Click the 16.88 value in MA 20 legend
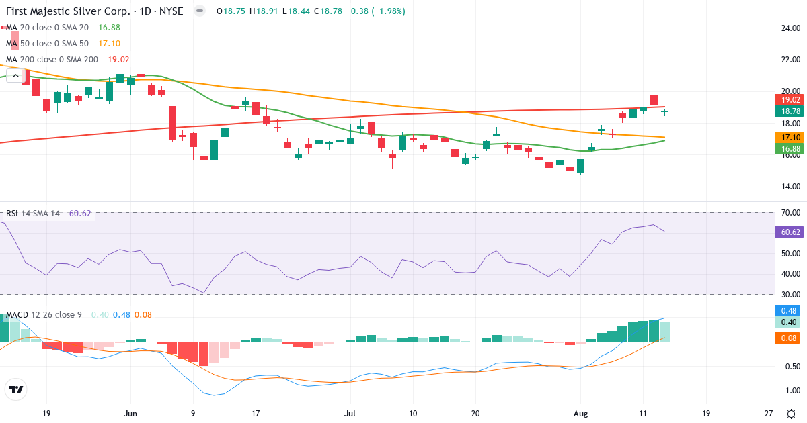 [109, 28]
